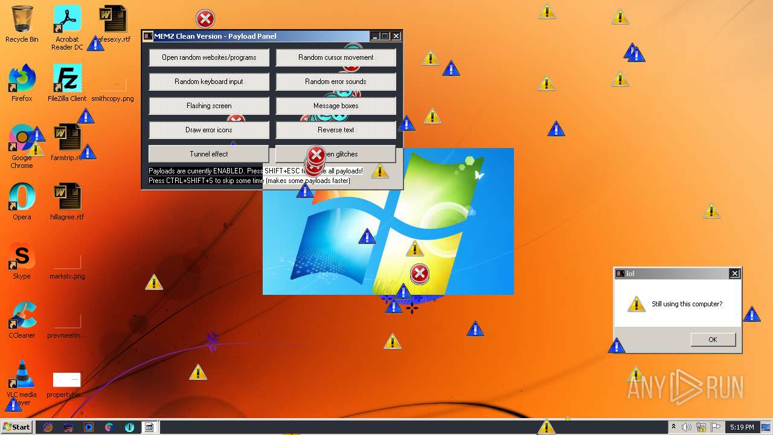
Task: Toggle the Random cursor movement payload
Action: [x=336, y=57]
